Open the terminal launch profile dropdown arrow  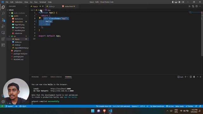pyautogui.click(x=187, y=77)
